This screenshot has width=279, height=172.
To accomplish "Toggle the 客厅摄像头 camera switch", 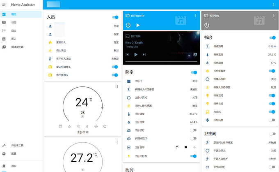I will [115, 75].
